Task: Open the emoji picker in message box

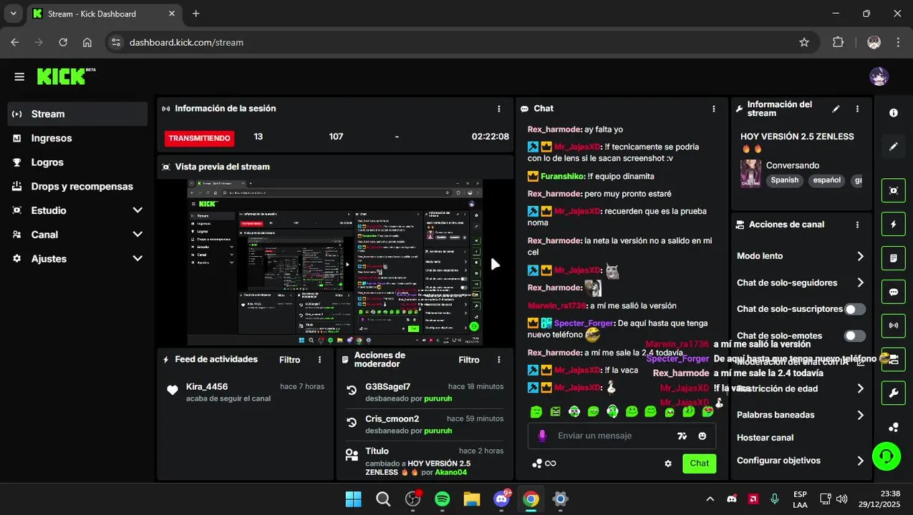Action: (x=702, y=436)
